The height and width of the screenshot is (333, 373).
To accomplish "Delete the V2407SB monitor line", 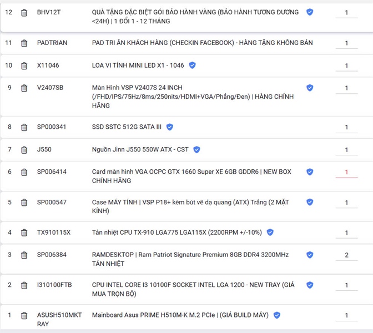I will (x=24, y=88).
